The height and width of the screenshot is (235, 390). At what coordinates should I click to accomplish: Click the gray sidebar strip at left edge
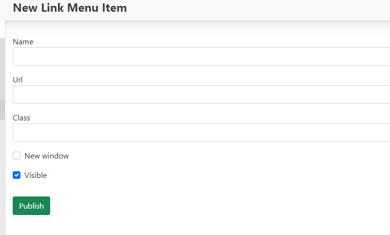pyautogui.click(x=2, y=68)
